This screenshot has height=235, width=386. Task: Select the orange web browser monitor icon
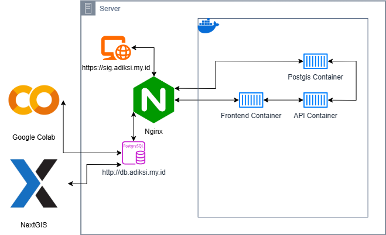(x=115, y=49)
